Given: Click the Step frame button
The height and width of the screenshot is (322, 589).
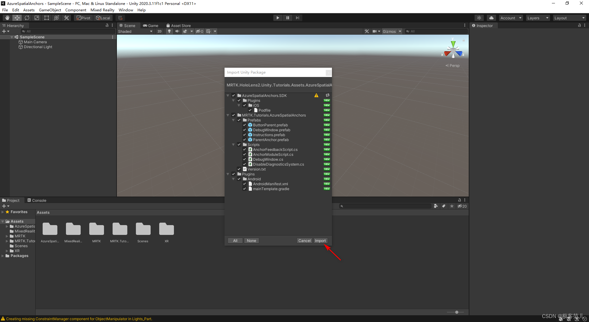Looking at the screenshot, I should (x=297, y=18).
